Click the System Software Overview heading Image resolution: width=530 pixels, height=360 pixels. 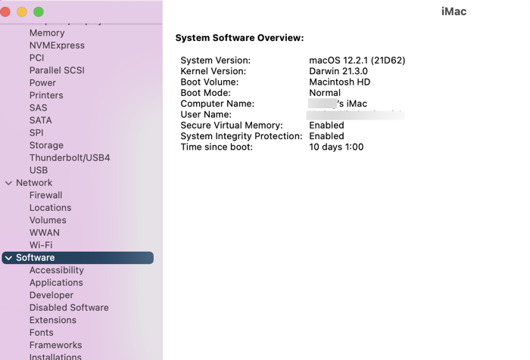(x=239, y=38)
